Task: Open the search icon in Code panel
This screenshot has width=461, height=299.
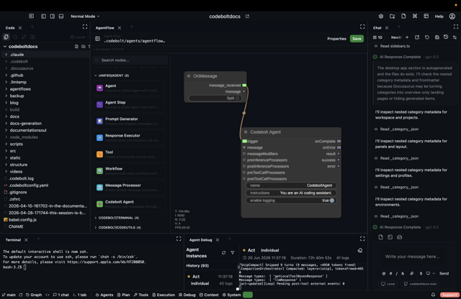Action: [x=15, y=37]
